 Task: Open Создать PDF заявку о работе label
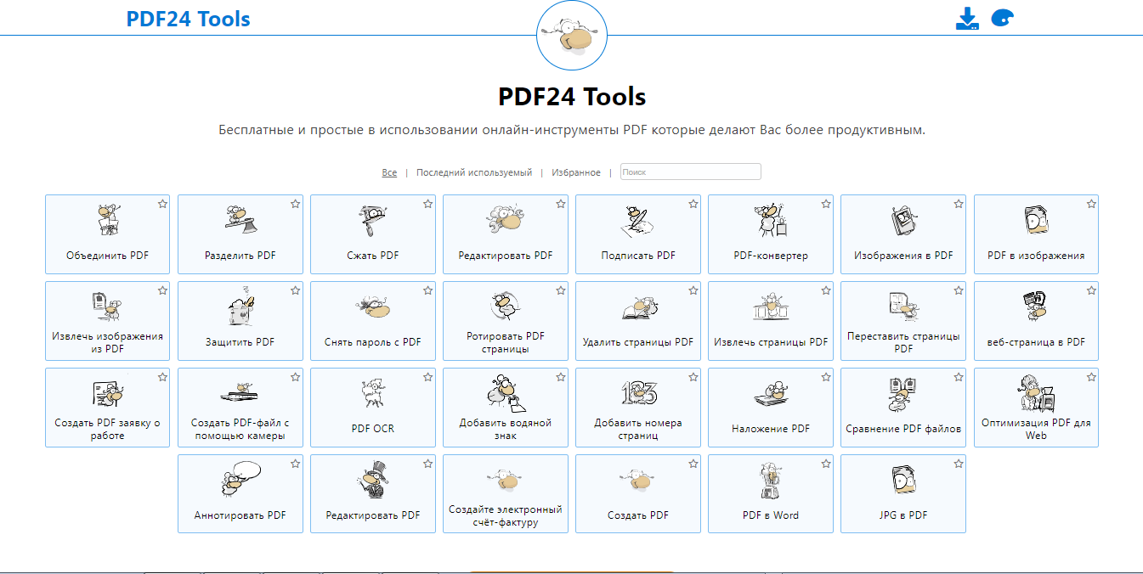(x=108, y=429)
